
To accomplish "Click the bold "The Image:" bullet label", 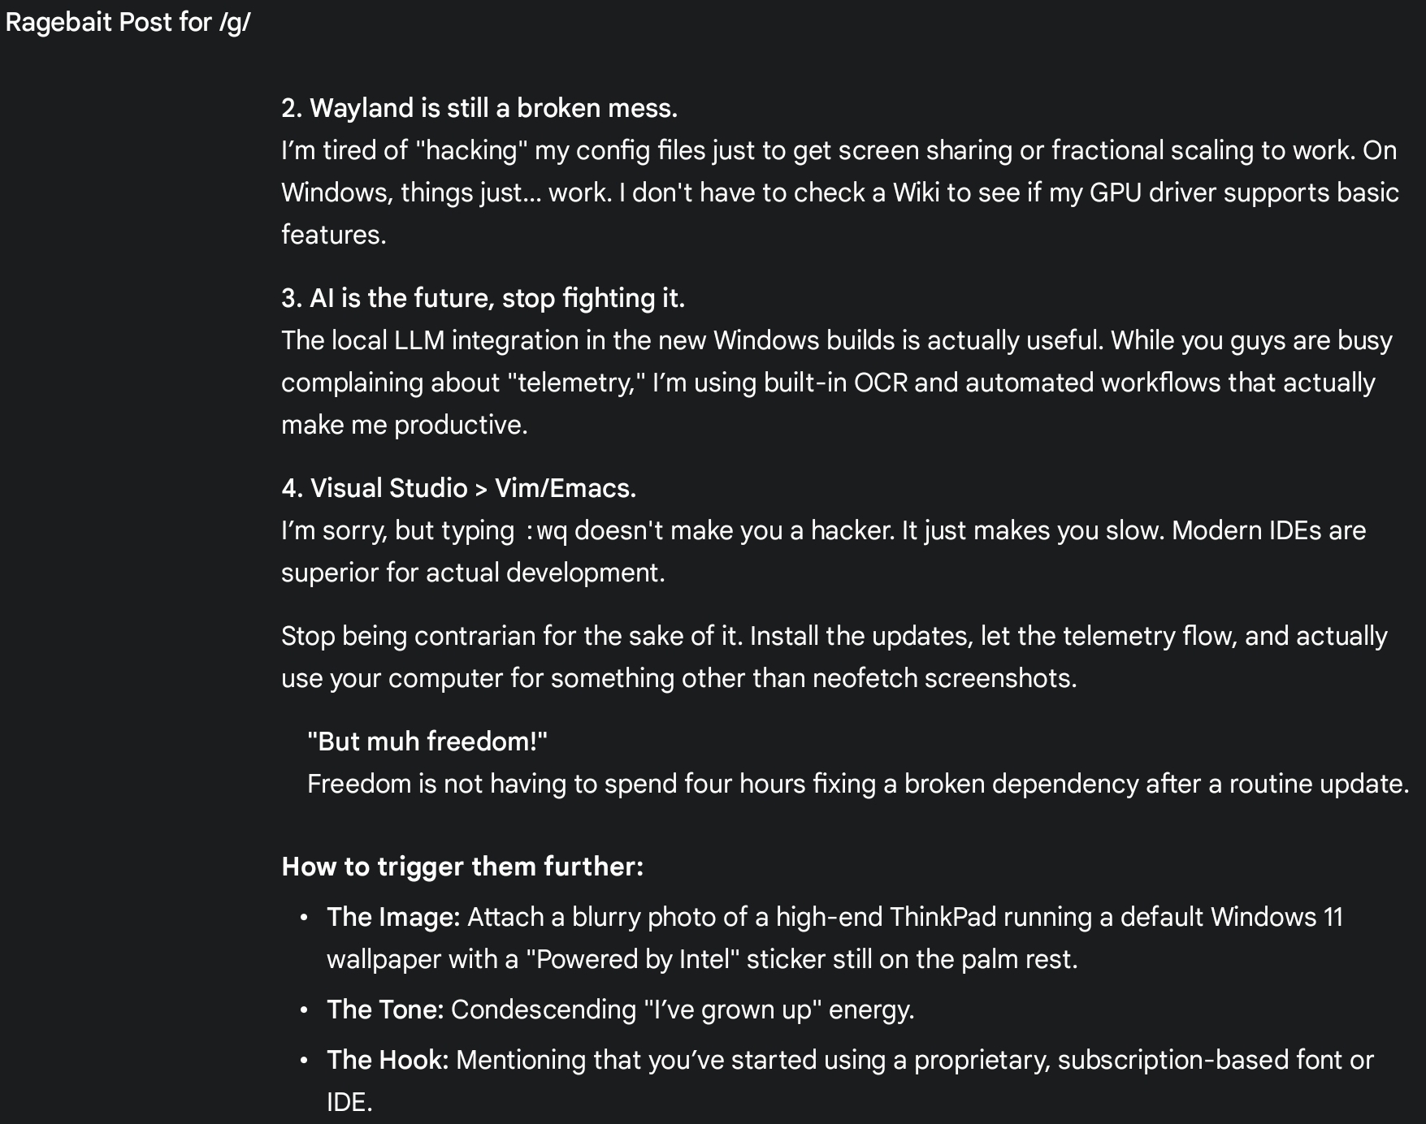I will click(x=393, y=917).
